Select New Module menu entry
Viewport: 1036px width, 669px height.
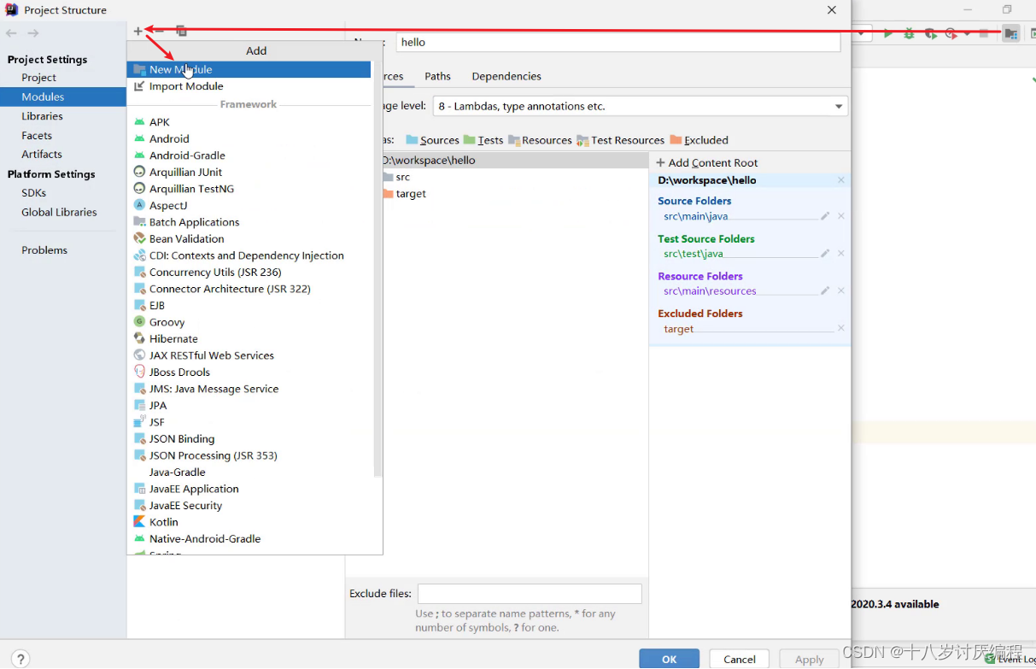pos(249,69)
